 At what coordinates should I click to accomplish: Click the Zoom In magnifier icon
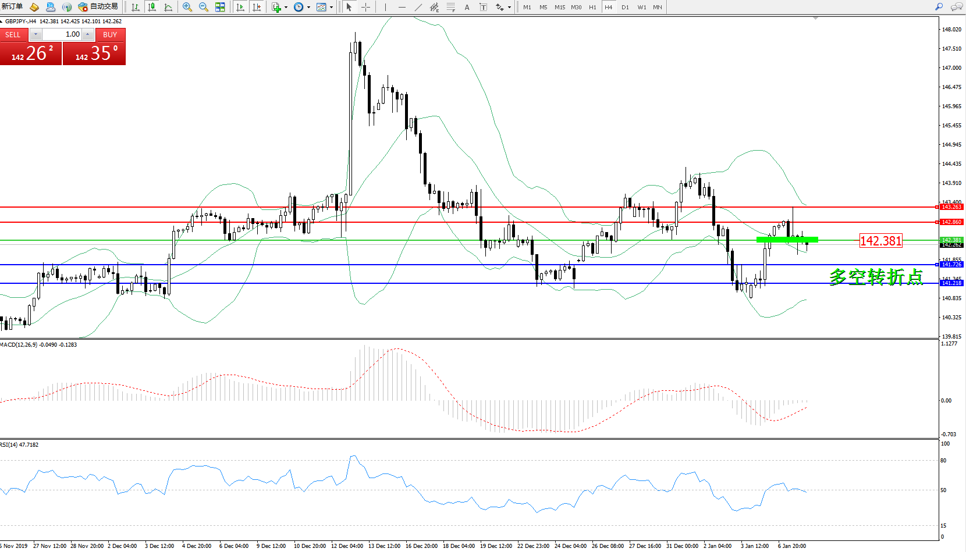click(x=187, y=7)
